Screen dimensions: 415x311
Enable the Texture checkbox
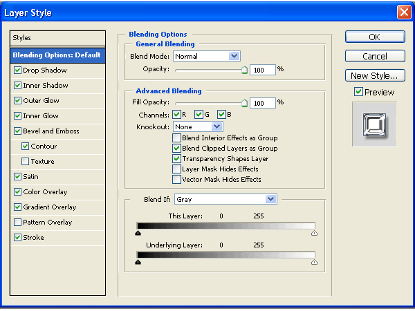pyautogui.click(x=26, y=162)
